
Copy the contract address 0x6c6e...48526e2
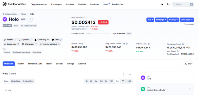59,44
